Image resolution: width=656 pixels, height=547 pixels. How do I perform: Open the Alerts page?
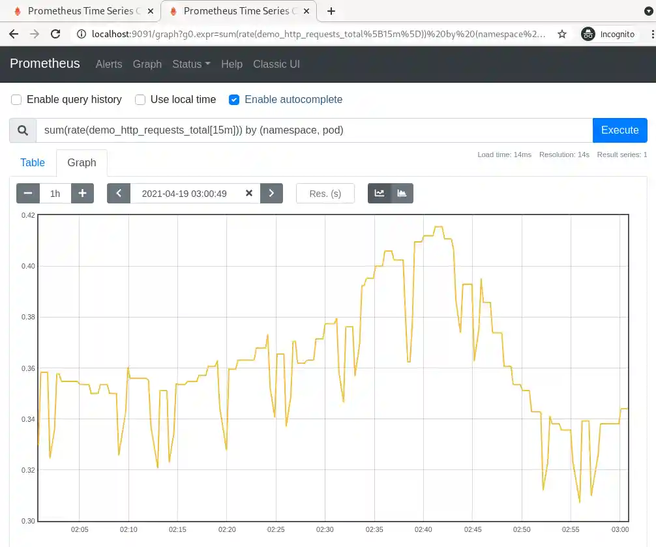click(x=108, y=64)
